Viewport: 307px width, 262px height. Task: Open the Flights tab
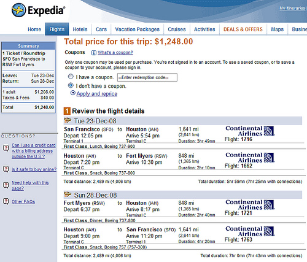[57, 29]
